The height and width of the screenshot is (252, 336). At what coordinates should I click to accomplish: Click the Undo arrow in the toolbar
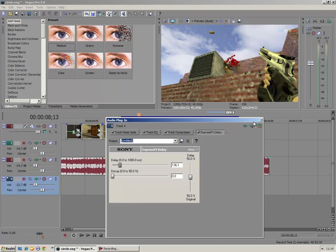[x=65, y=14]
